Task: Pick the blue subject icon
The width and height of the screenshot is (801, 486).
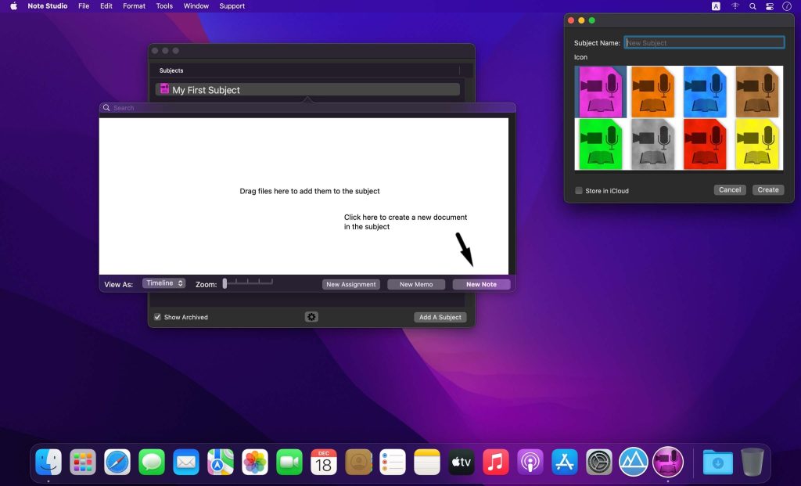Action: pos(705,91)
